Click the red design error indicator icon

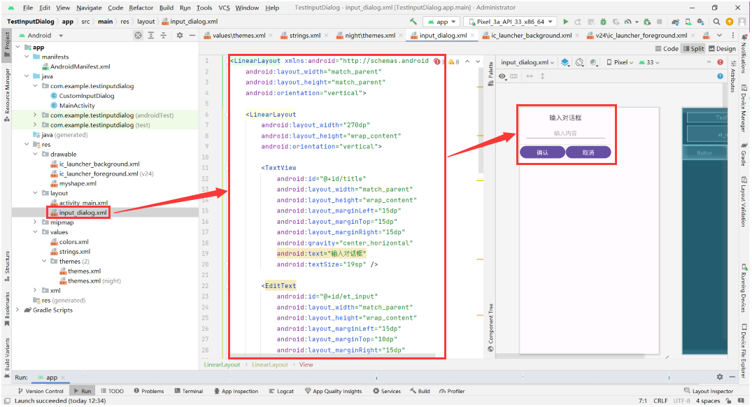pyautogui.click(x=721, y=62)
